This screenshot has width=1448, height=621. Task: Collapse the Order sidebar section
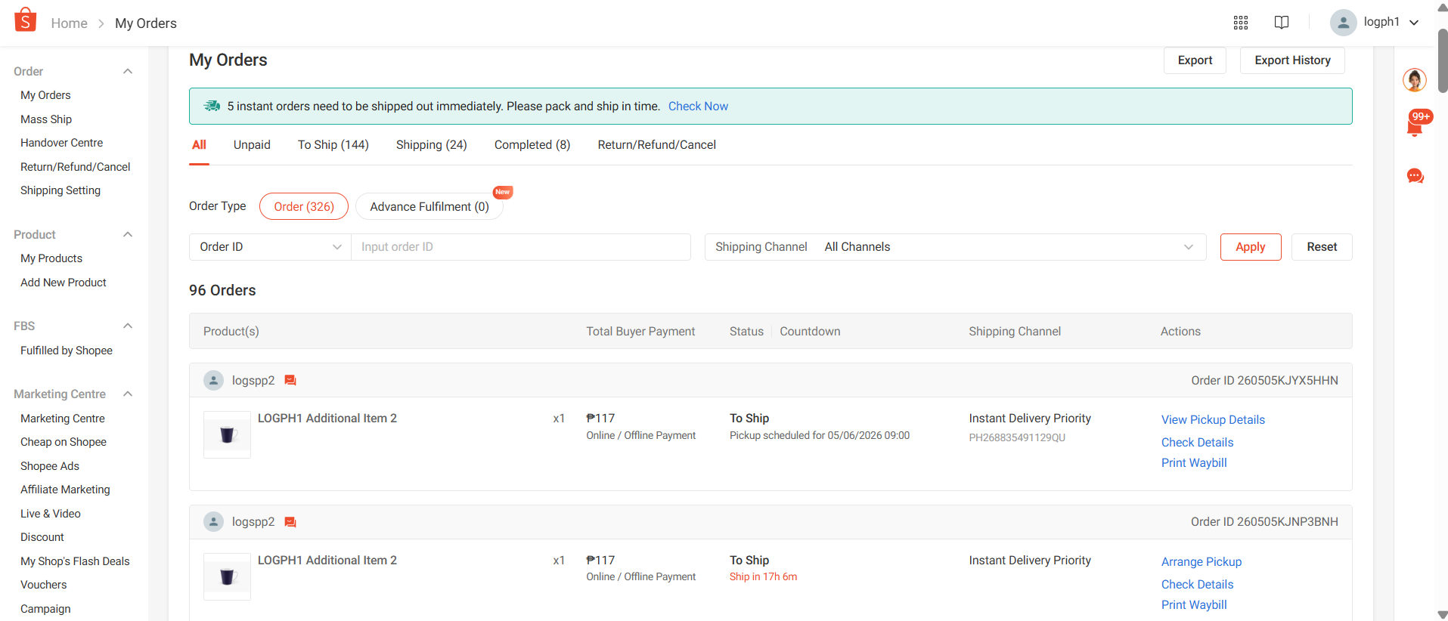click(x=128, y=72)
